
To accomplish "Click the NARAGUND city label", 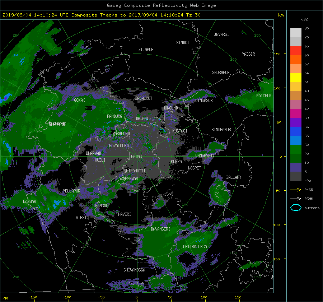I will pyautogui.click(x=121, y=133).
